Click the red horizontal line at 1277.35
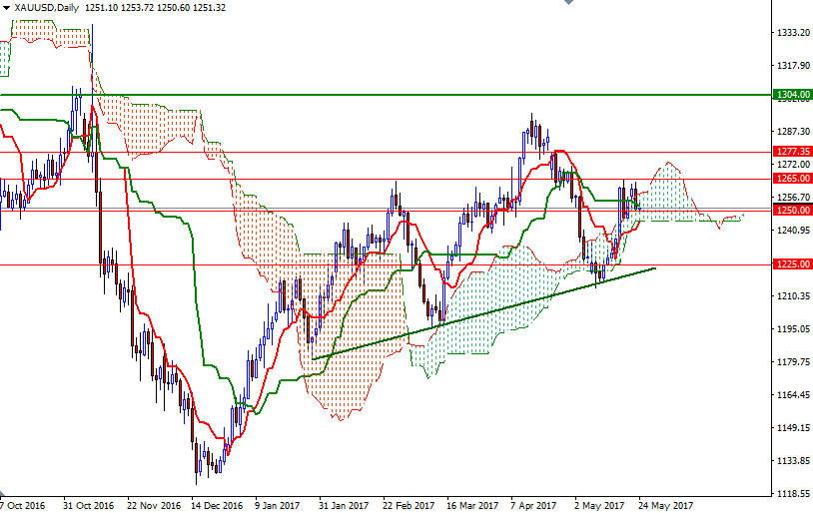813x513 pixels. (400, 152)
